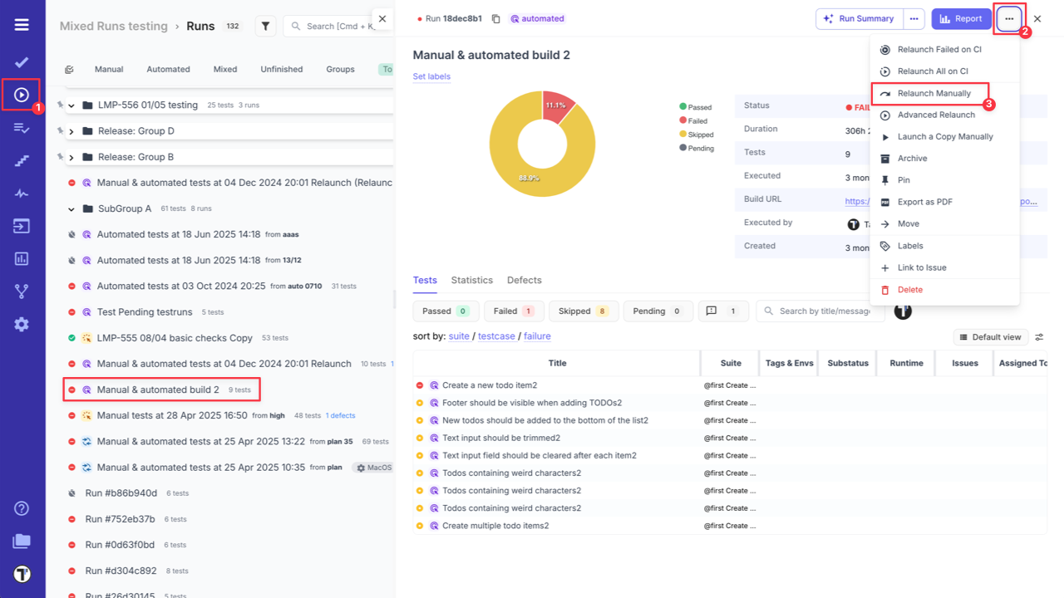Open the help question-mark icon in sidebar
The width and height of the screenshot is (1064, 598).
pyautogui.click(x=21, y=507)
